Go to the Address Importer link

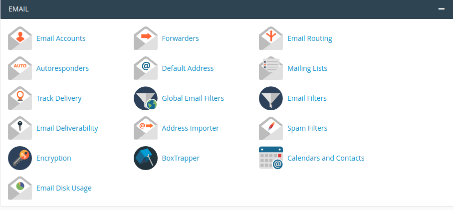(190, 128)
